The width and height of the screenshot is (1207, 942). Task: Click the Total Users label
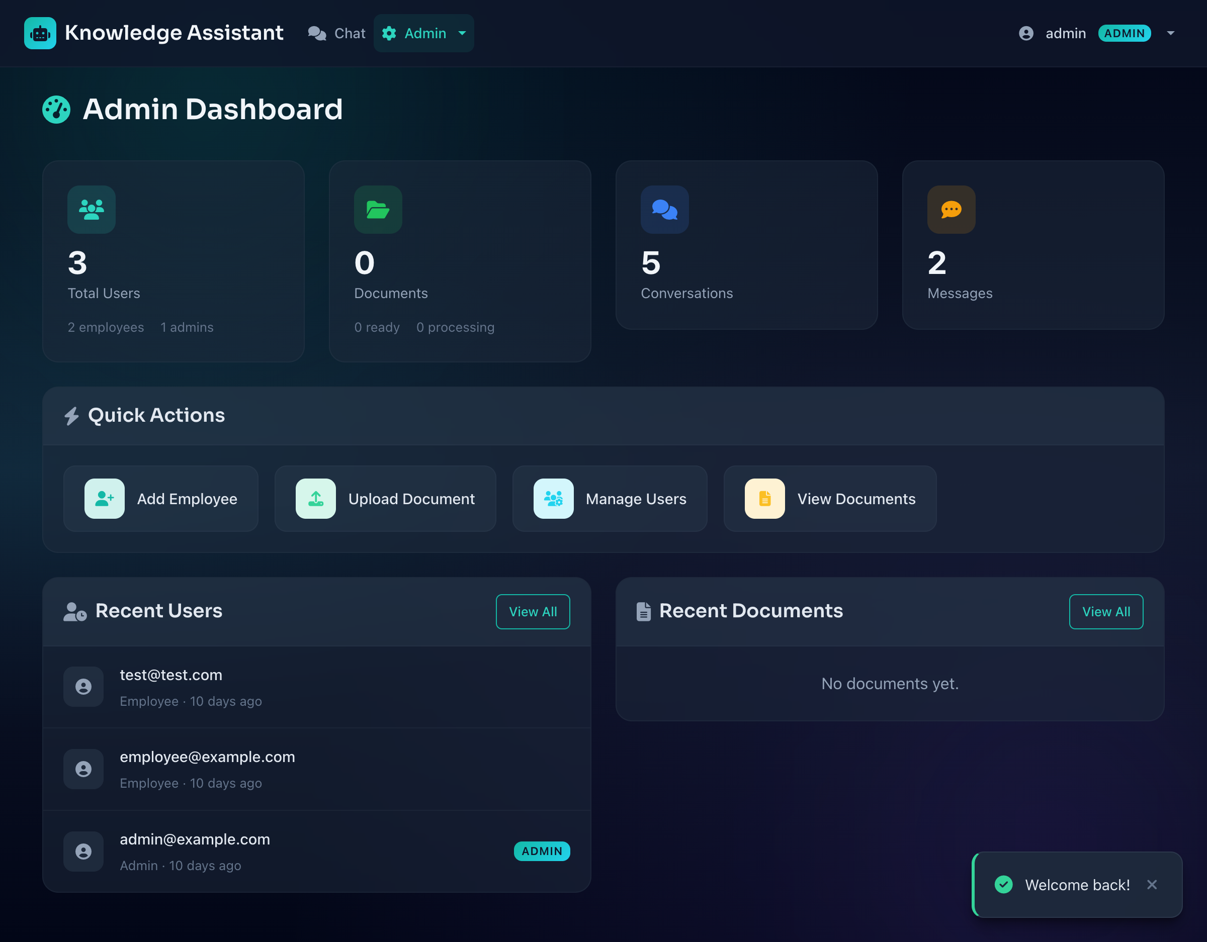click(x=104, y=294)
